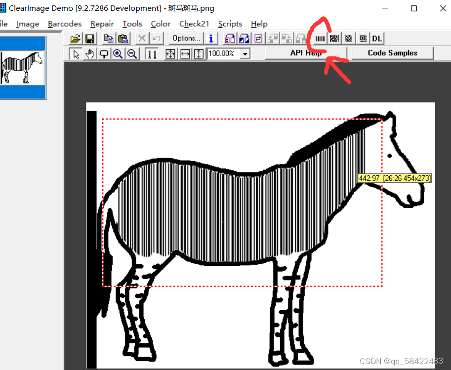Maximize the ClearImage Demo window
The image size is (451, 370).
click(x=414, y=8)
